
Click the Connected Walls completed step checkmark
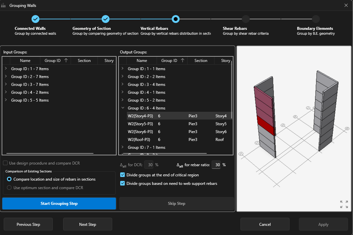tap(35, 19)
